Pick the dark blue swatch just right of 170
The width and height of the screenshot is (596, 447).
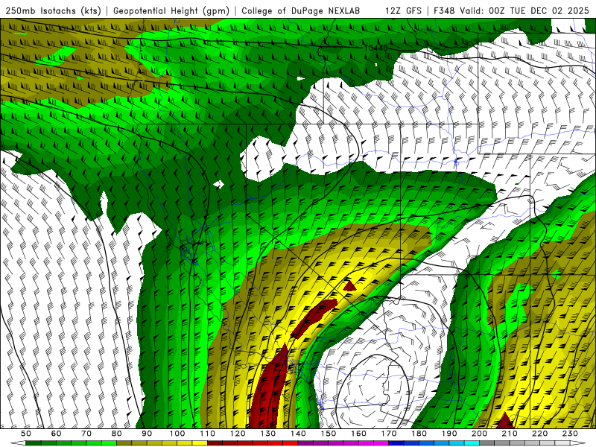point(396,443)
